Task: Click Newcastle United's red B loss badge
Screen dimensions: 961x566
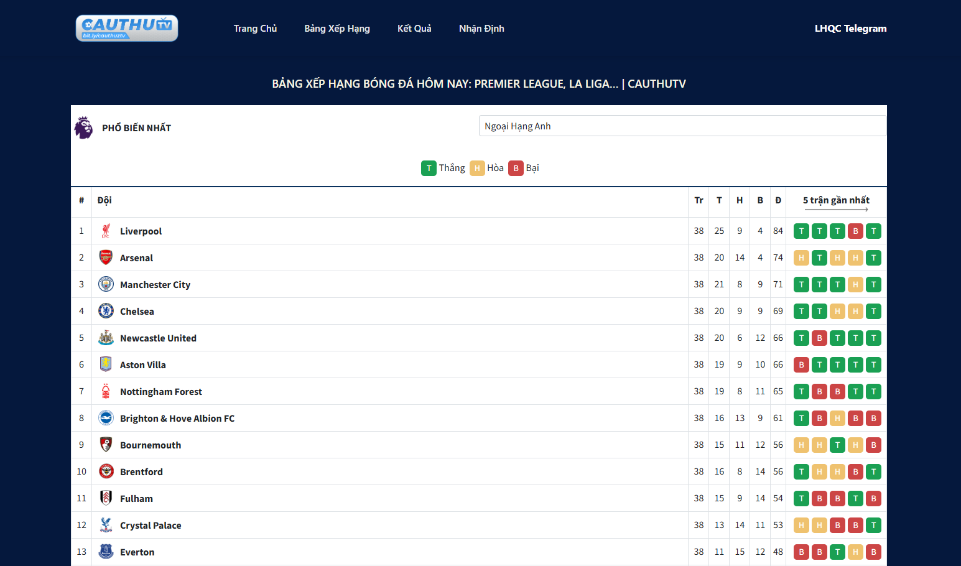Action: pos(819,338)
